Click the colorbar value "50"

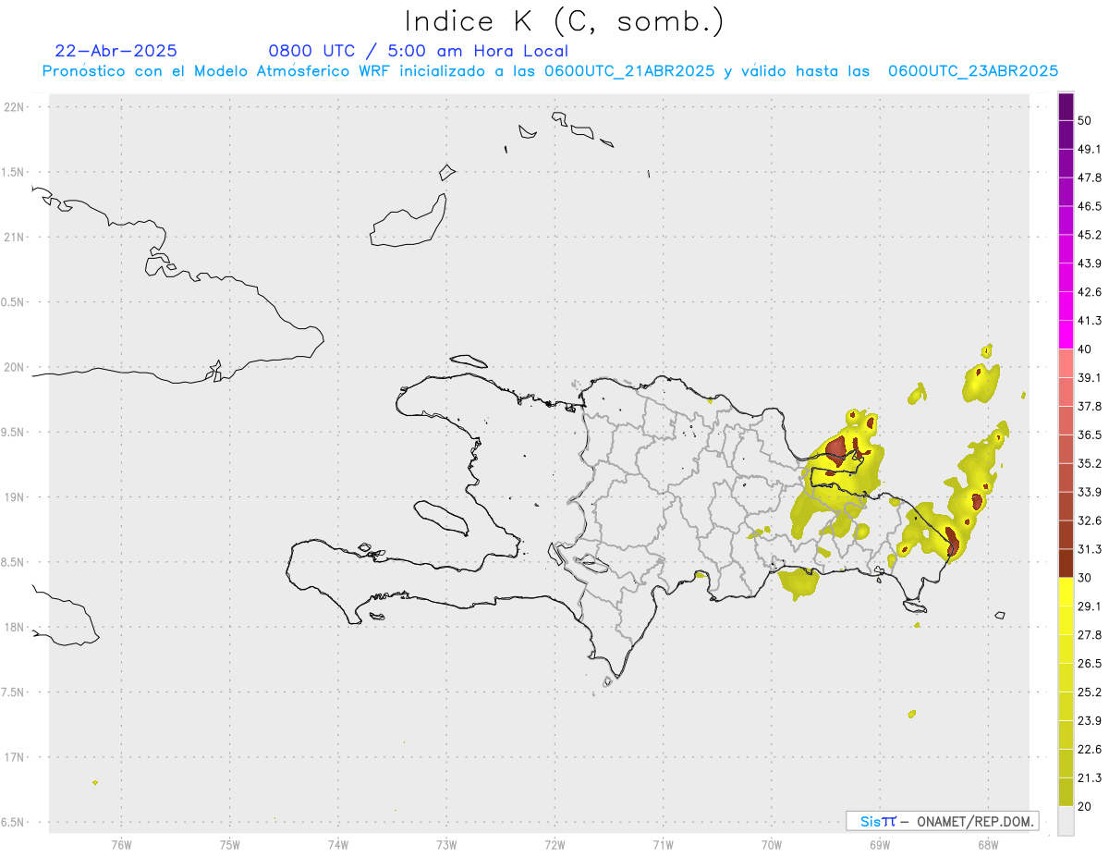click(x=1085, y=121)
